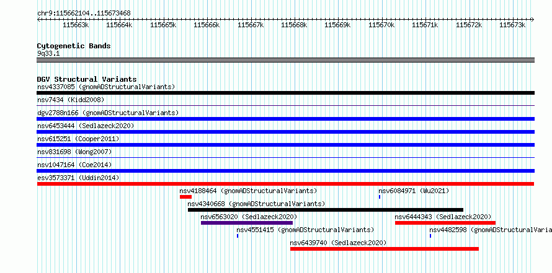Click the 115672k ruler label

point(469,25)
